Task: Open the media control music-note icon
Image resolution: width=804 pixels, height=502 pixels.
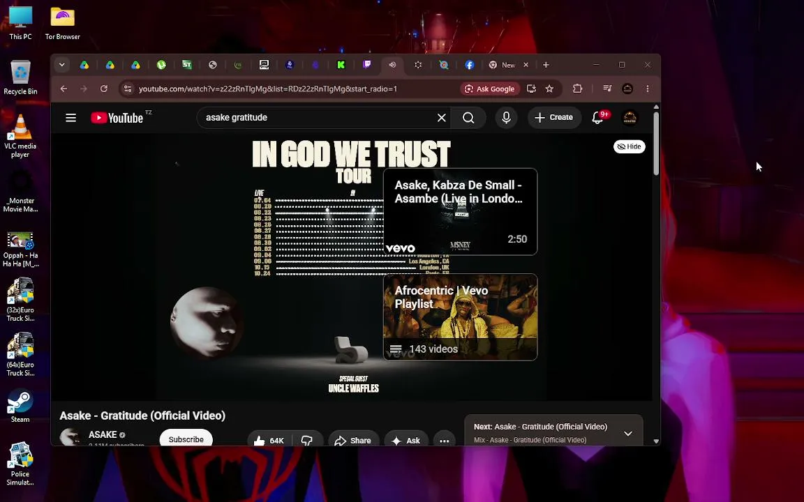Action: pyautogui.click(x=607, y=89)
